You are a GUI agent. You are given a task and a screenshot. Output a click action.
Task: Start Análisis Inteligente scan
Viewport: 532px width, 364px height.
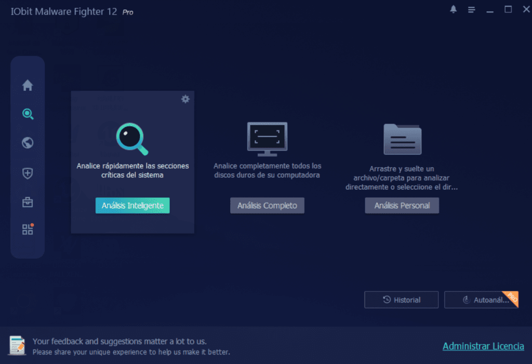(132, 206)
